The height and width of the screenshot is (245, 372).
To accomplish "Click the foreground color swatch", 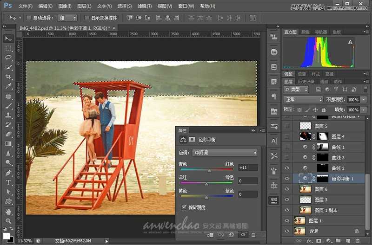I will tap(7, 236).
